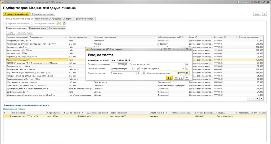This screenshot has height=144, width=271.
Task: Click the Действующие вещества МНН column header
Action: 173,37
